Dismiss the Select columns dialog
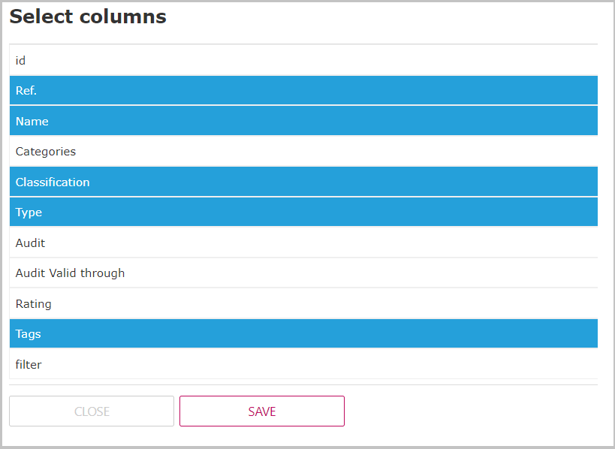This screenshot has width=615, height=449. coord(91,411)
